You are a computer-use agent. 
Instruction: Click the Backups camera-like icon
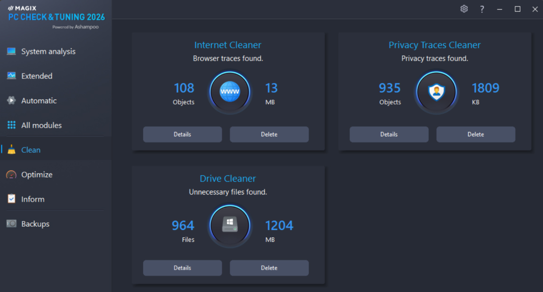tap(11, 224)
